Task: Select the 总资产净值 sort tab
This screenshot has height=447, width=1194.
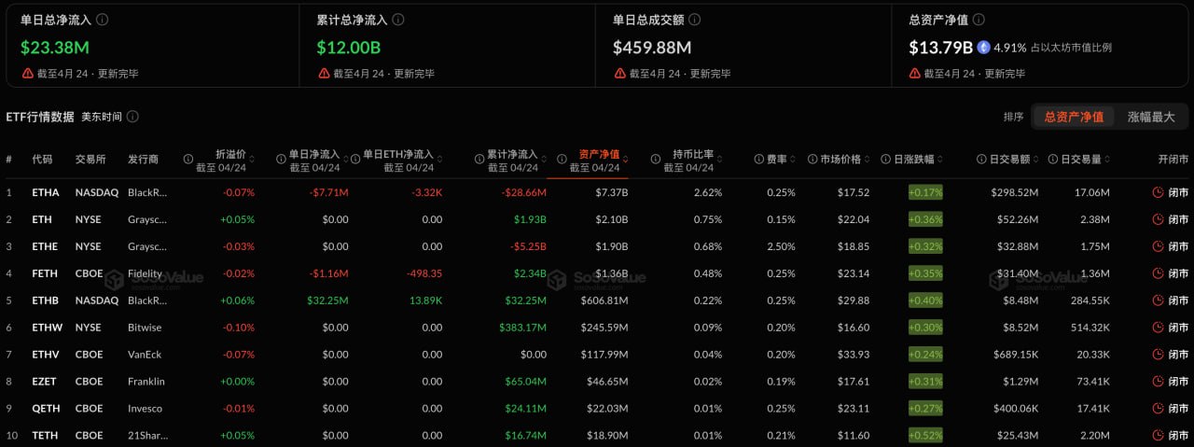Action: tap(1074, 117)
